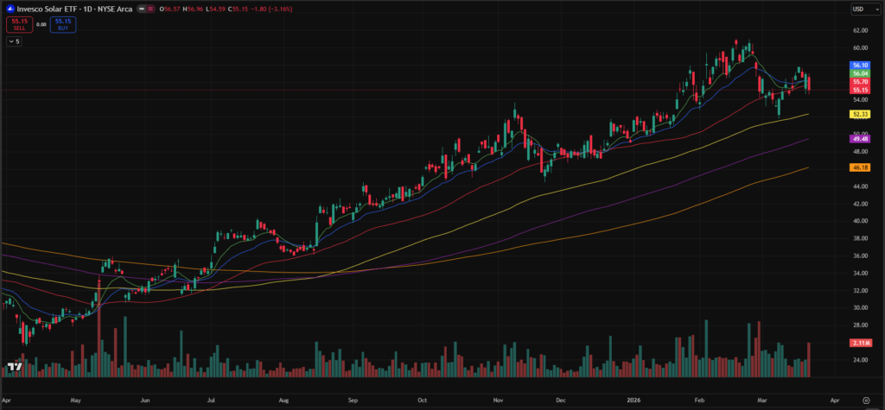Click the Invesco Solar ETF symbol logo
This screenshot has height=410, width=885.
click(9, 9)
